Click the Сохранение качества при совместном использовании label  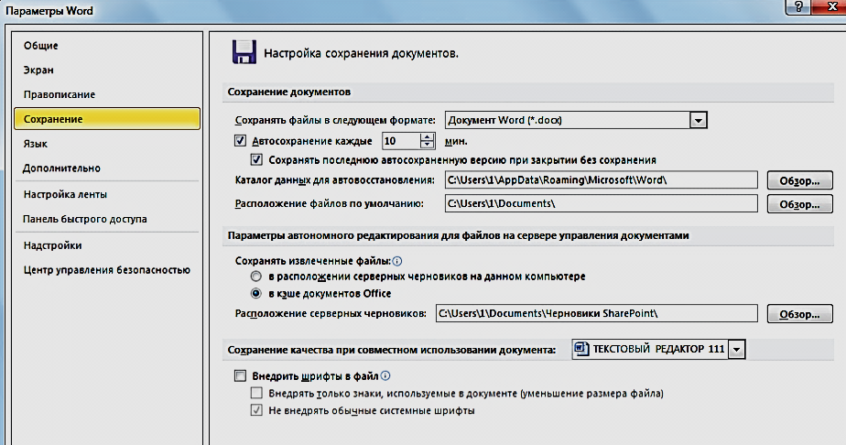click(x=392, y=350)
